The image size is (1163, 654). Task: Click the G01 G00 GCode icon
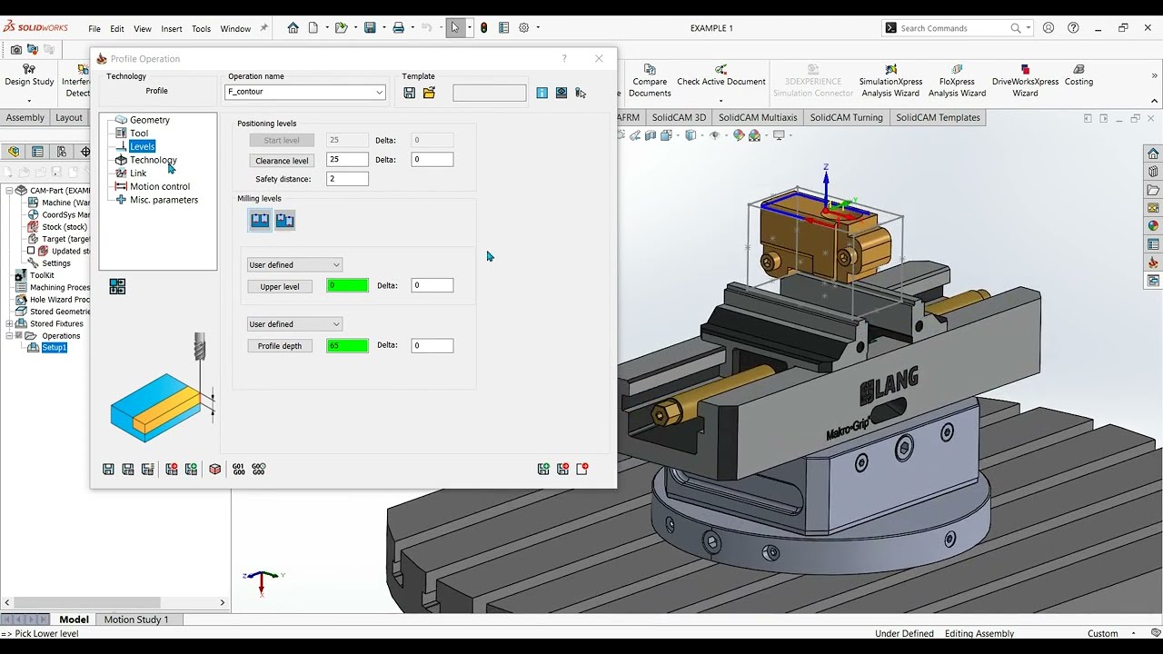point(239,469)
